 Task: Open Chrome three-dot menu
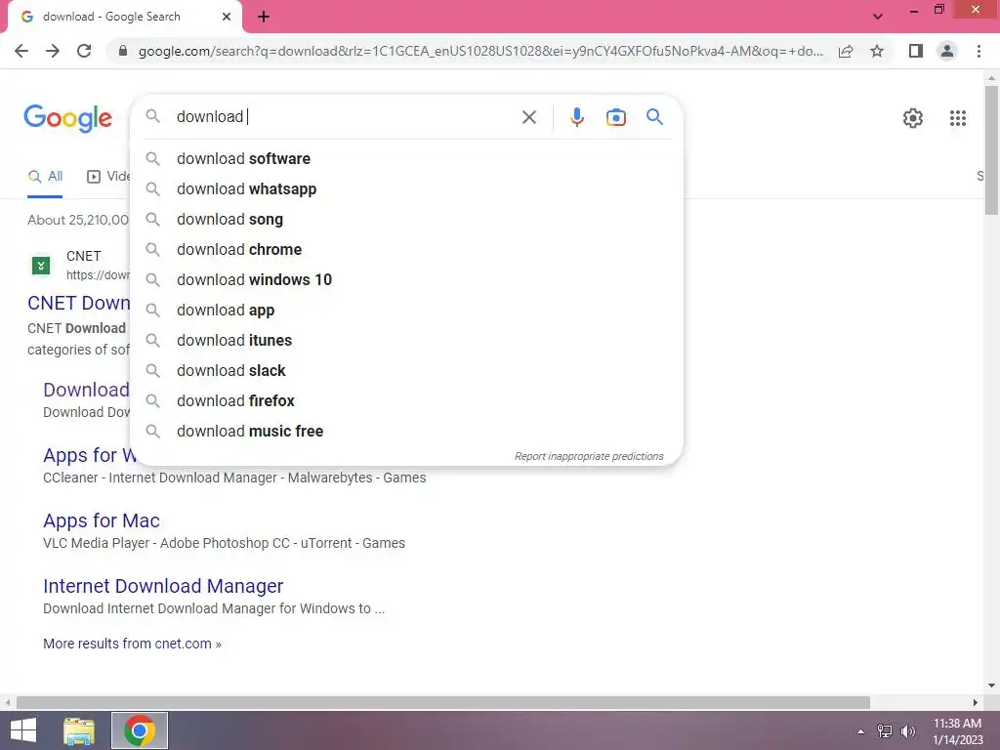click(x=979, y=51)
